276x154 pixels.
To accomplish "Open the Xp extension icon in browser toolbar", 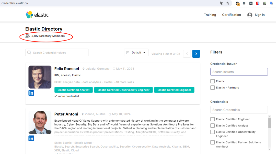I will pos(251,3).
